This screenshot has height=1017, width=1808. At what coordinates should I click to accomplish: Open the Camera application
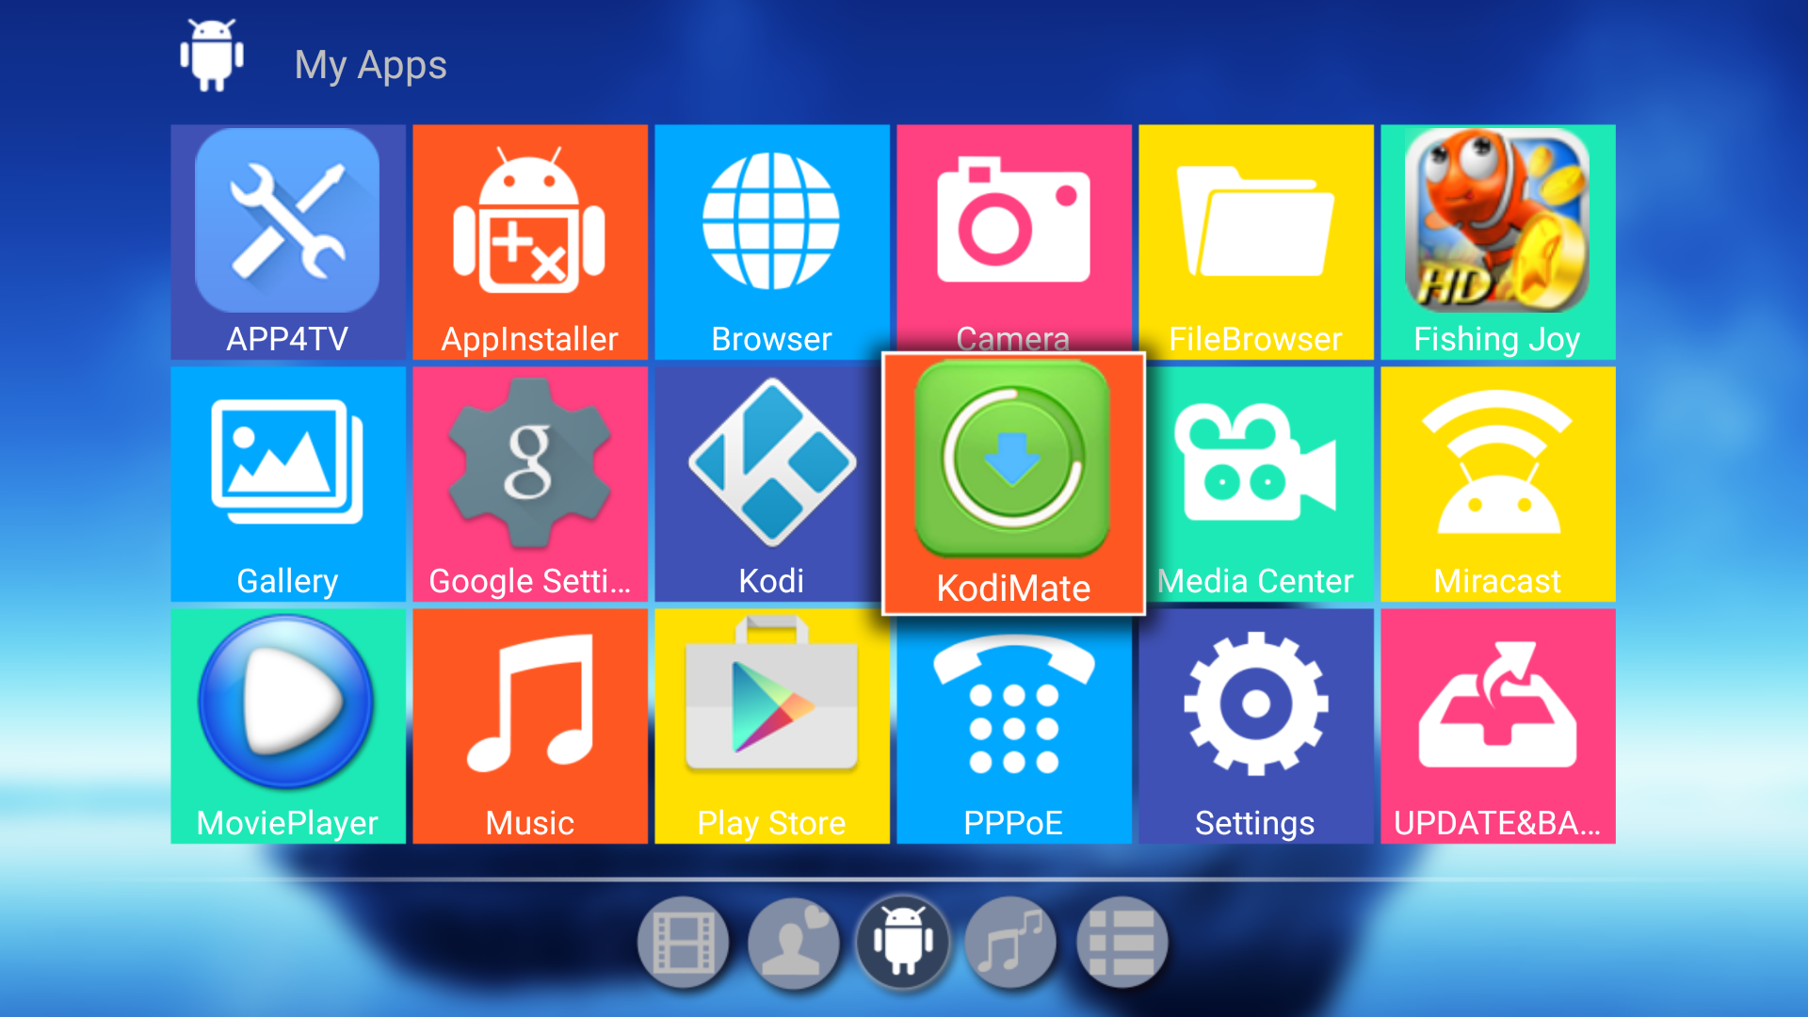(1013, 238)
